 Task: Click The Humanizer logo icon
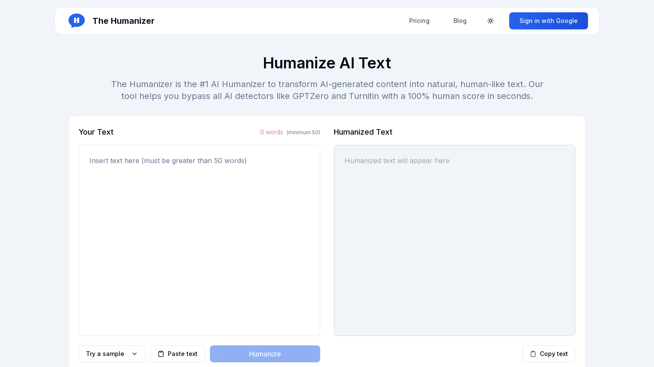point(77,20)
